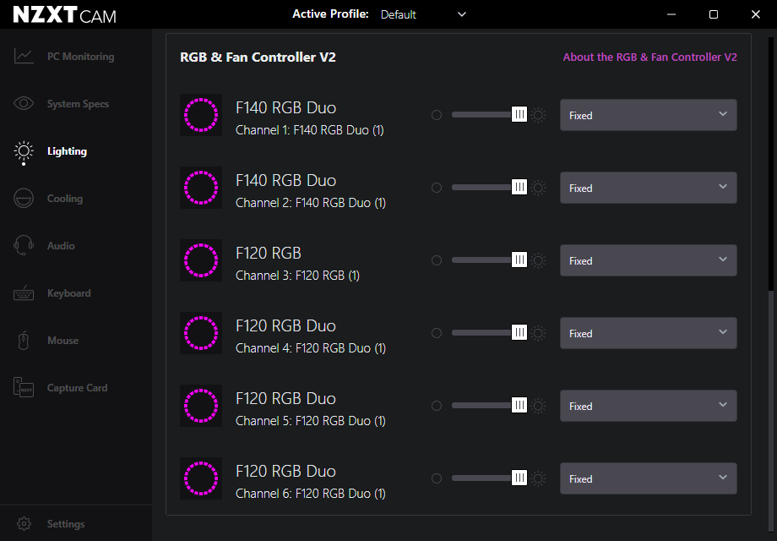Select the Lighting menu item
The image size is (777, 541).
pos(65,150)
